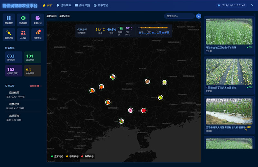Select the tangerine marker beside the watermelon's southwest

pos(101,87)
